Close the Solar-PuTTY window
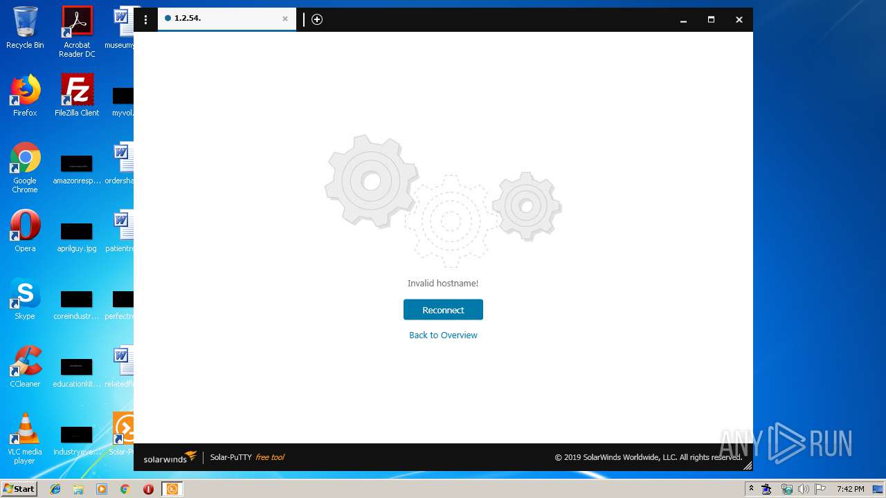Screen dimensions: 886x498 click(739, 19)
